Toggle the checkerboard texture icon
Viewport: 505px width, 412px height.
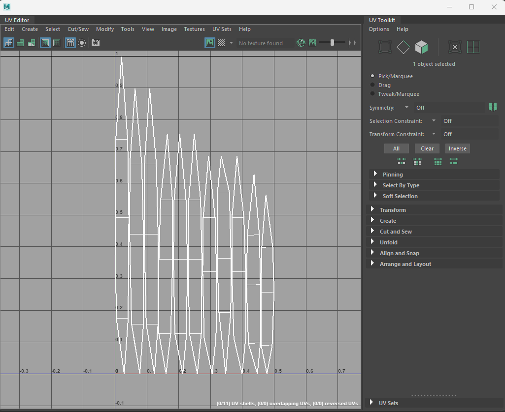221,43
